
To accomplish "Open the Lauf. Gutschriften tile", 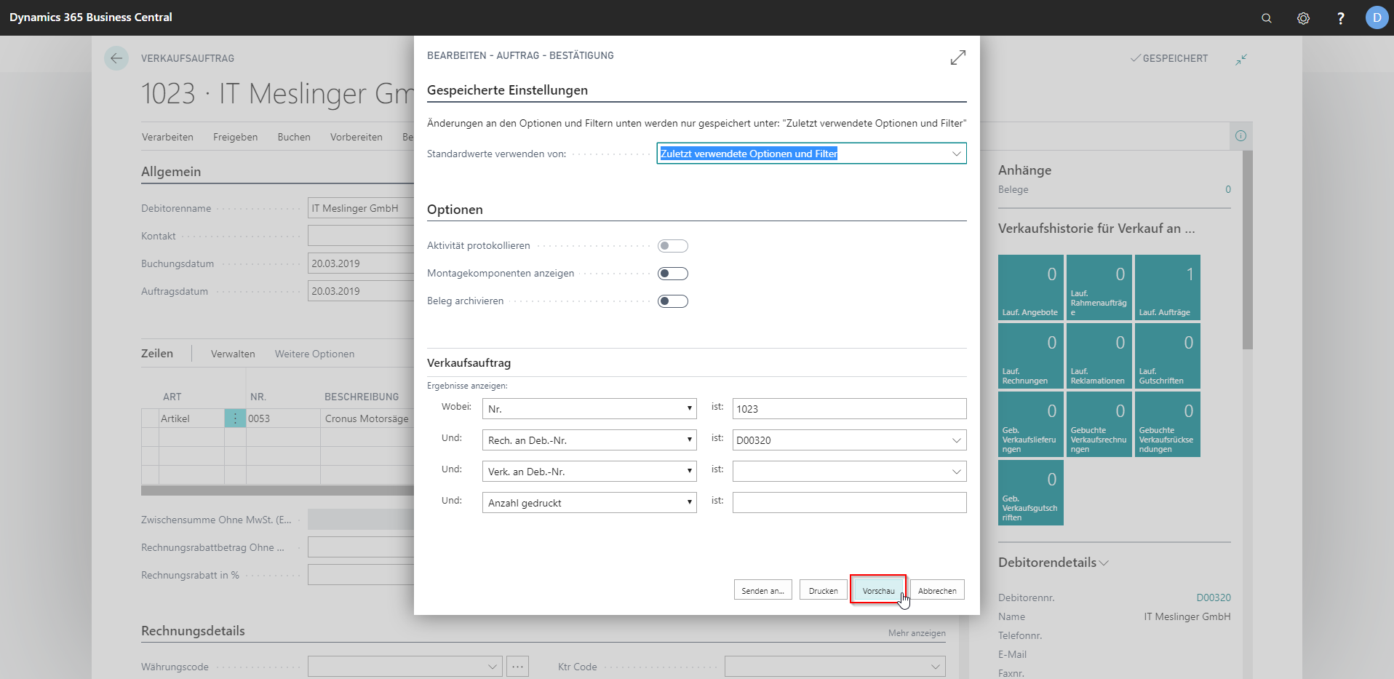I will coord(1168,356).
